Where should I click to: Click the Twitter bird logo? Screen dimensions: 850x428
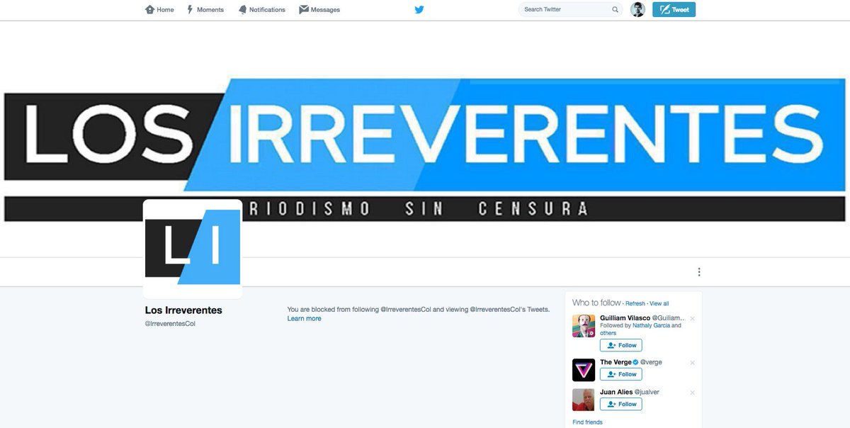pos(419,10)
